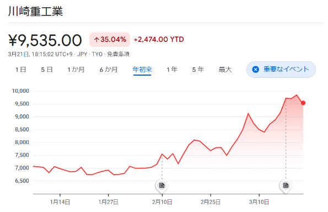Click the 2月25日 date label
Image resolution: width=328 pixels, height=212 pixels.
211,202
